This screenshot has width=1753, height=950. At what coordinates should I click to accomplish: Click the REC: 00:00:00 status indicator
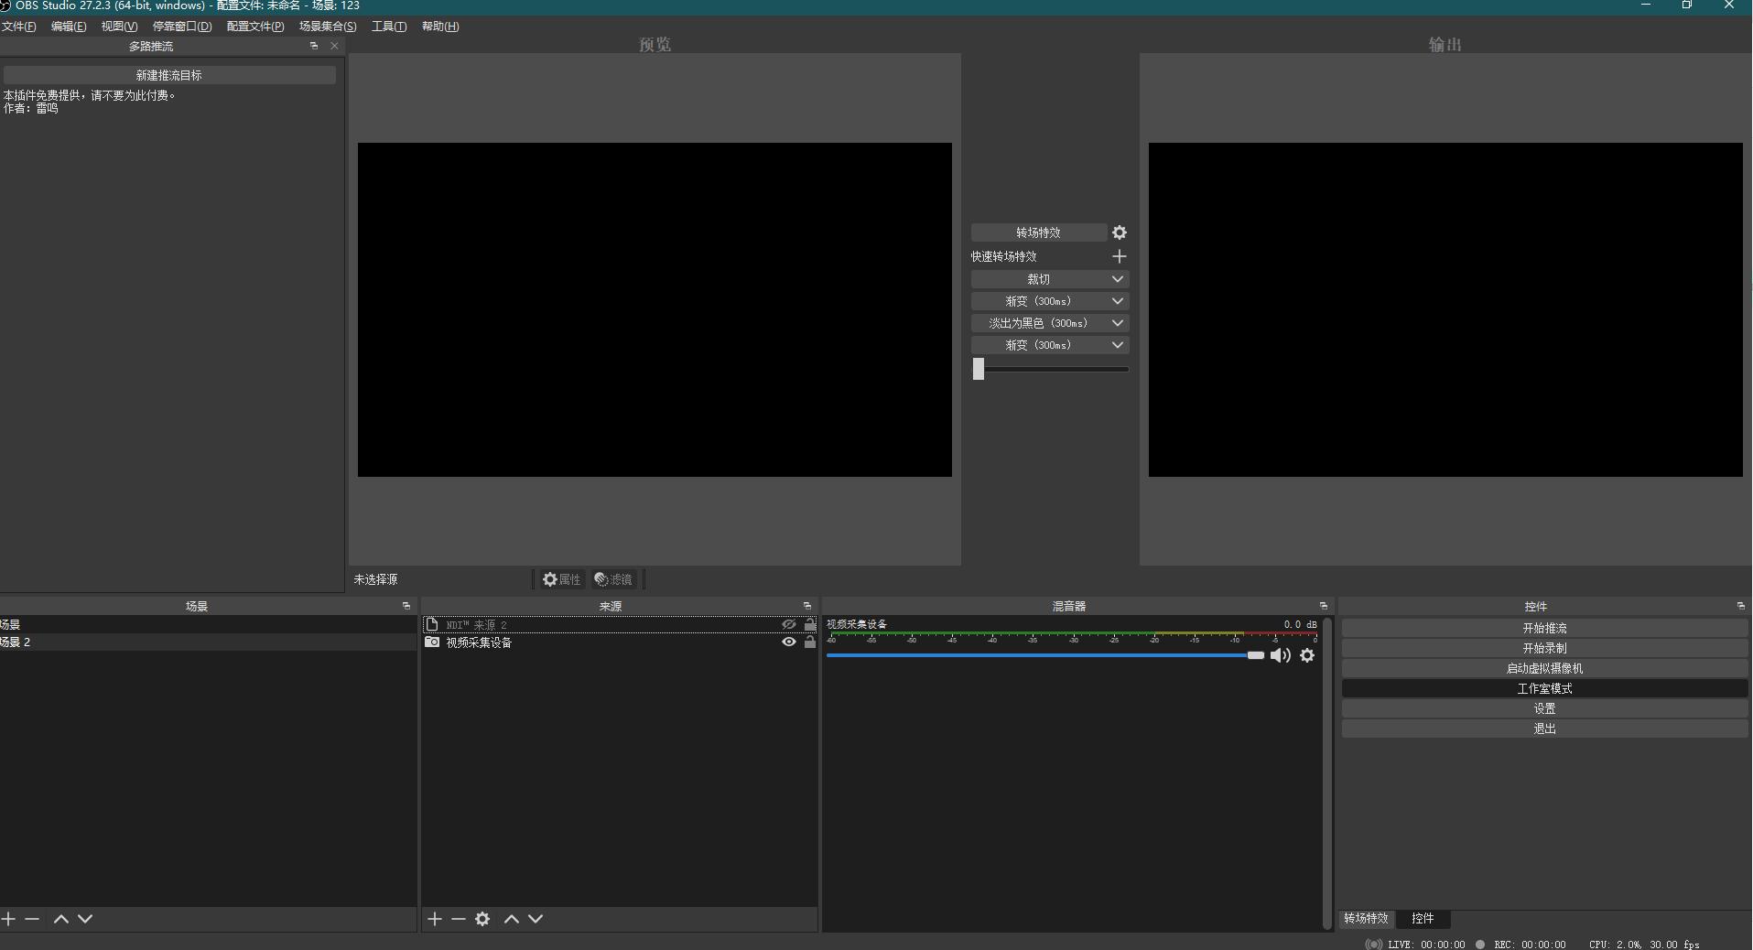pyautogui.click(x=1521, y=945)
